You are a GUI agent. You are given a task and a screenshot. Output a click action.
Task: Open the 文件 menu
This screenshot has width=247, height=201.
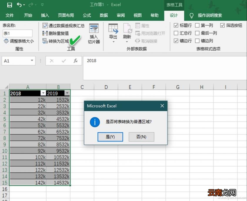click(9, 15)
